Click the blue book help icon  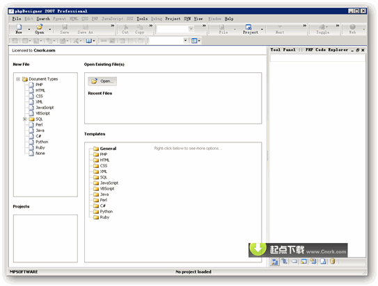tap(88, 41)
